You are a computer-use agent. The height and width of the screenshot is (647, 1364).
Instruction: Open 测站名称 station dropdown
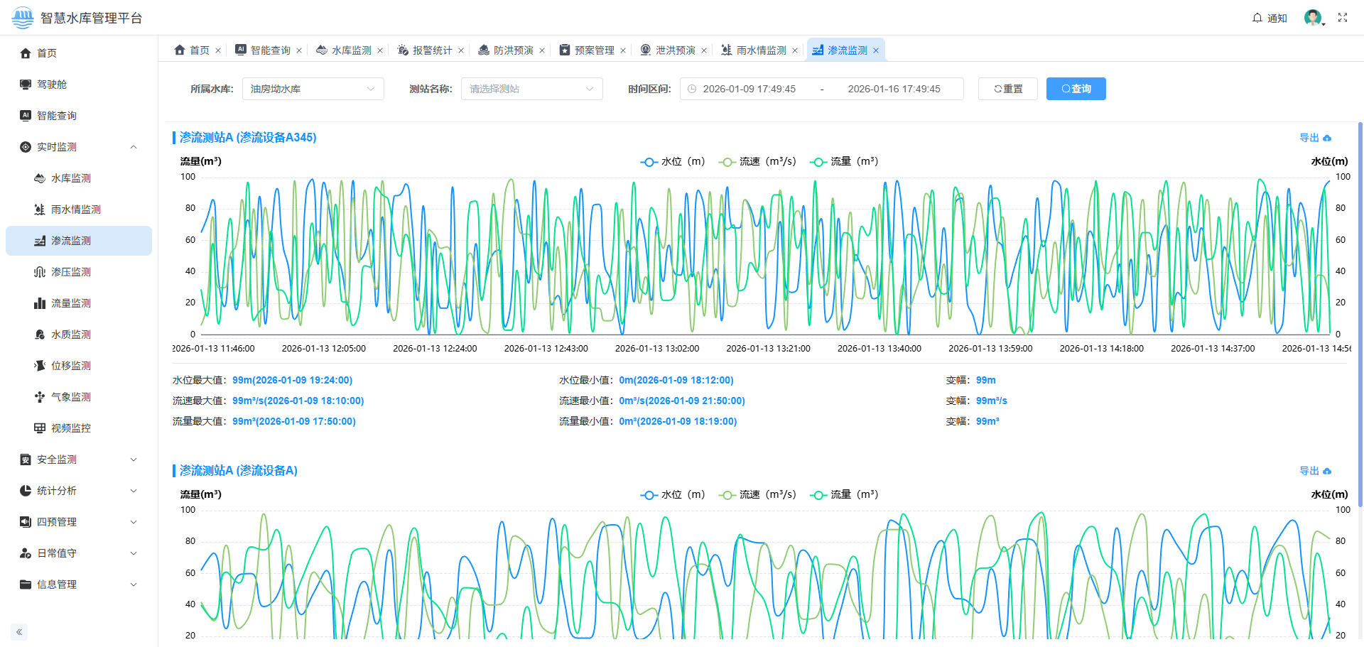(531, 89)
